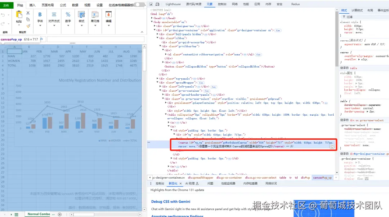Click canvas#vp_vp in the breadcrumb
The image size is (389, 217).
coord(322,177)
